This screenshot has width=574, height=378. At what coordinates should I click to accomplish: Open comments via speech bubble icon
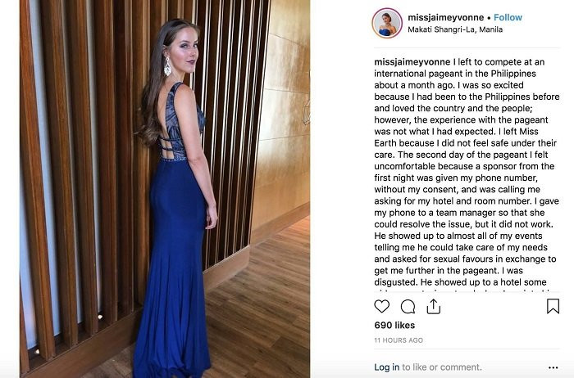click(x=408, y=307)
